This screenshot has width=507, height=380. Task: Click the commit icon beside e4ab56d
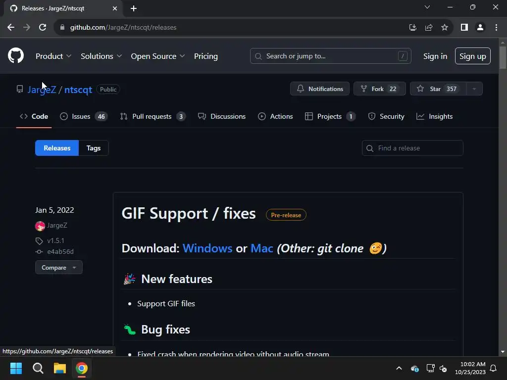39,252
